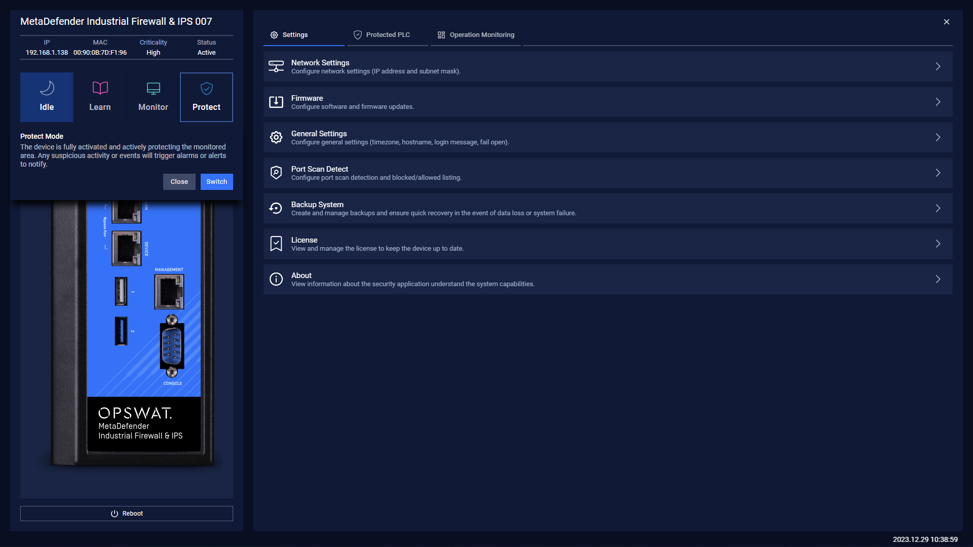Screen dimensions: 973x547
Task: Click the Network Settings router icon
Action: (276, 66)
